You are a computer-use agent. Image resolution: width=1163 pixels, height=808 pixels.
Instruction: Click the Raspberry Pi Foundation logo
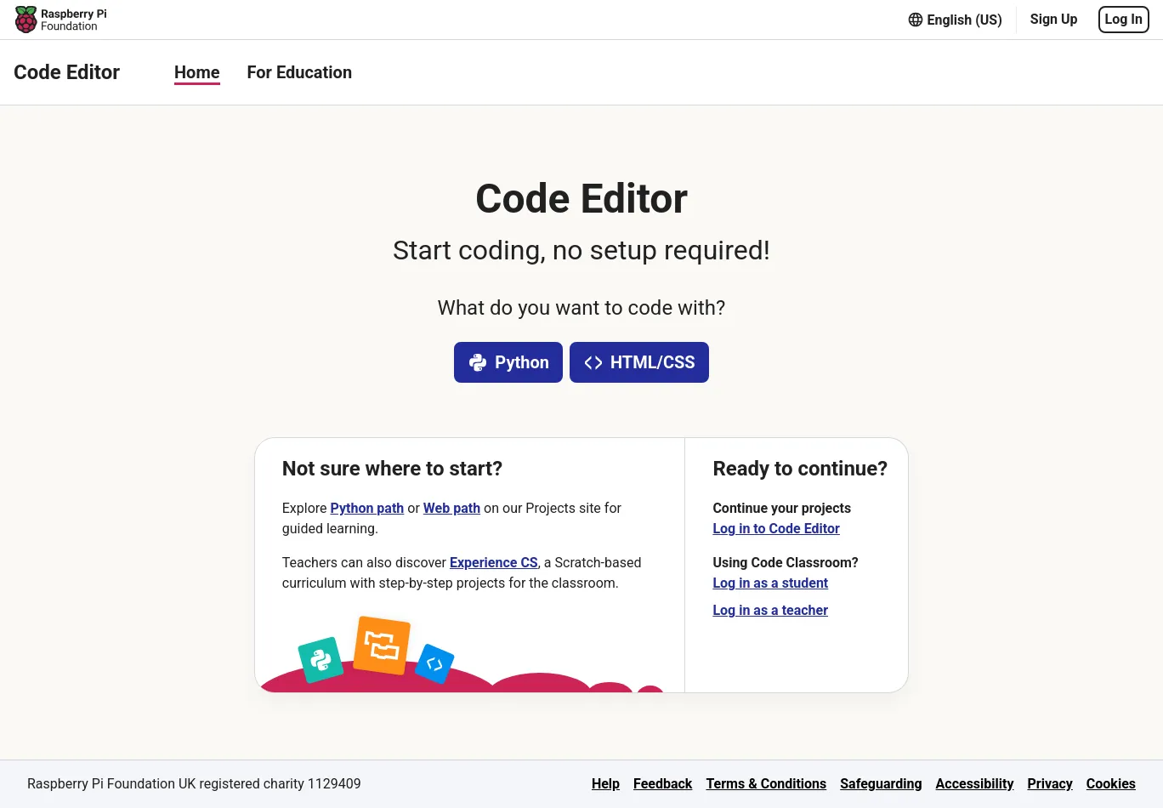click(x=61, y=20)
